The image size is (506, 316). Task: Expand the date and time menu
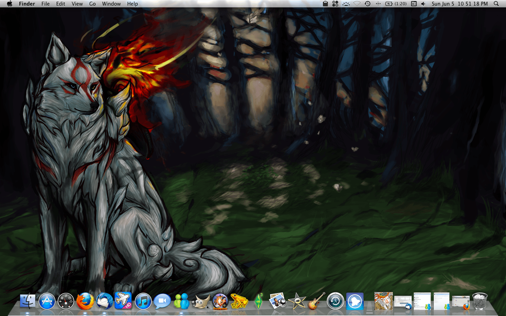tap(459, 4)
